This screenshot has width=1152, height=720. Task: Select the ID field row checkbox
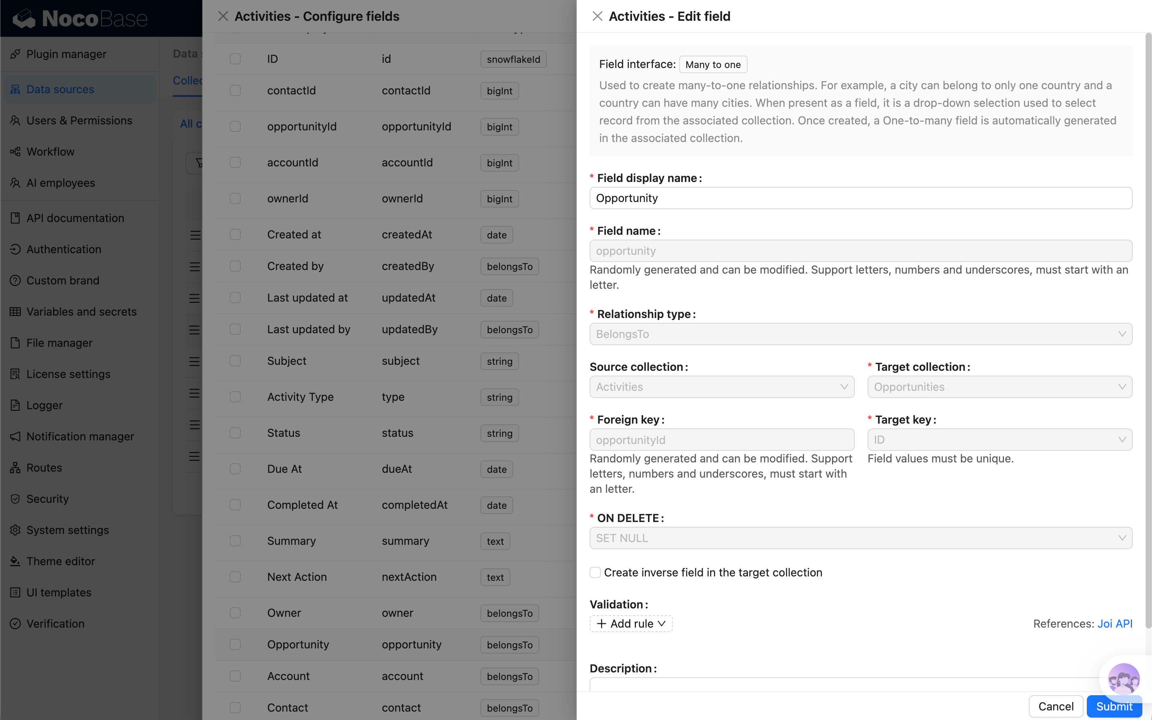(235, 59)
